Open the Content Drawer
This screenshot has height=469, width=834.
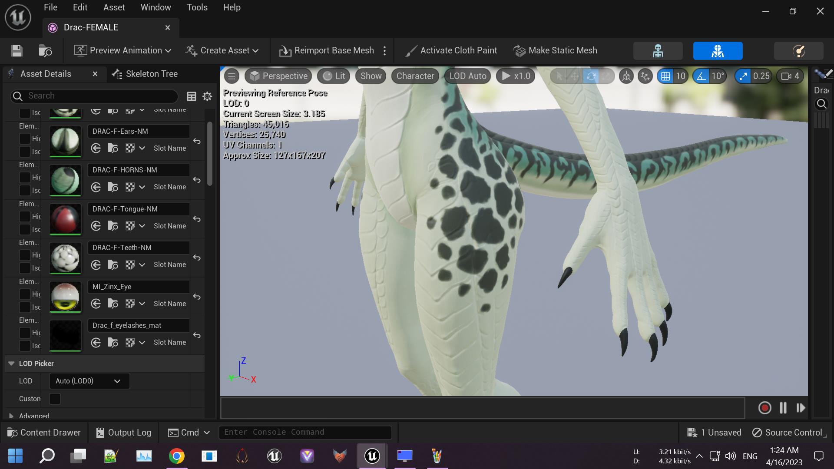click(x=44, y=433)
